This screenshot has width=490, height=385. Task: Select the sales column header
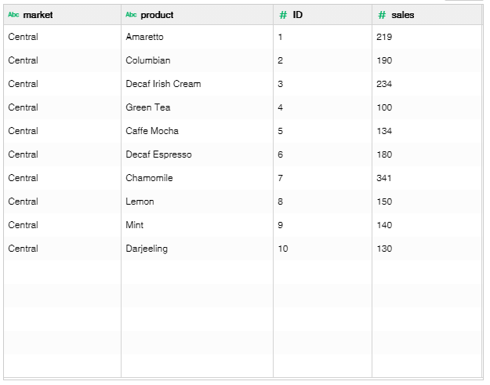[x=427, y=15]
